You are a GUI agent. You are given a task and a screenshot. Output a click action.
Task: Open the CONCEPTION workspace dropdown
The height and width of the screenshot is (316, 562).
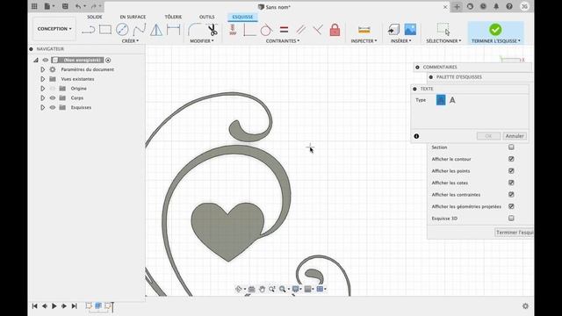point(54,29)
